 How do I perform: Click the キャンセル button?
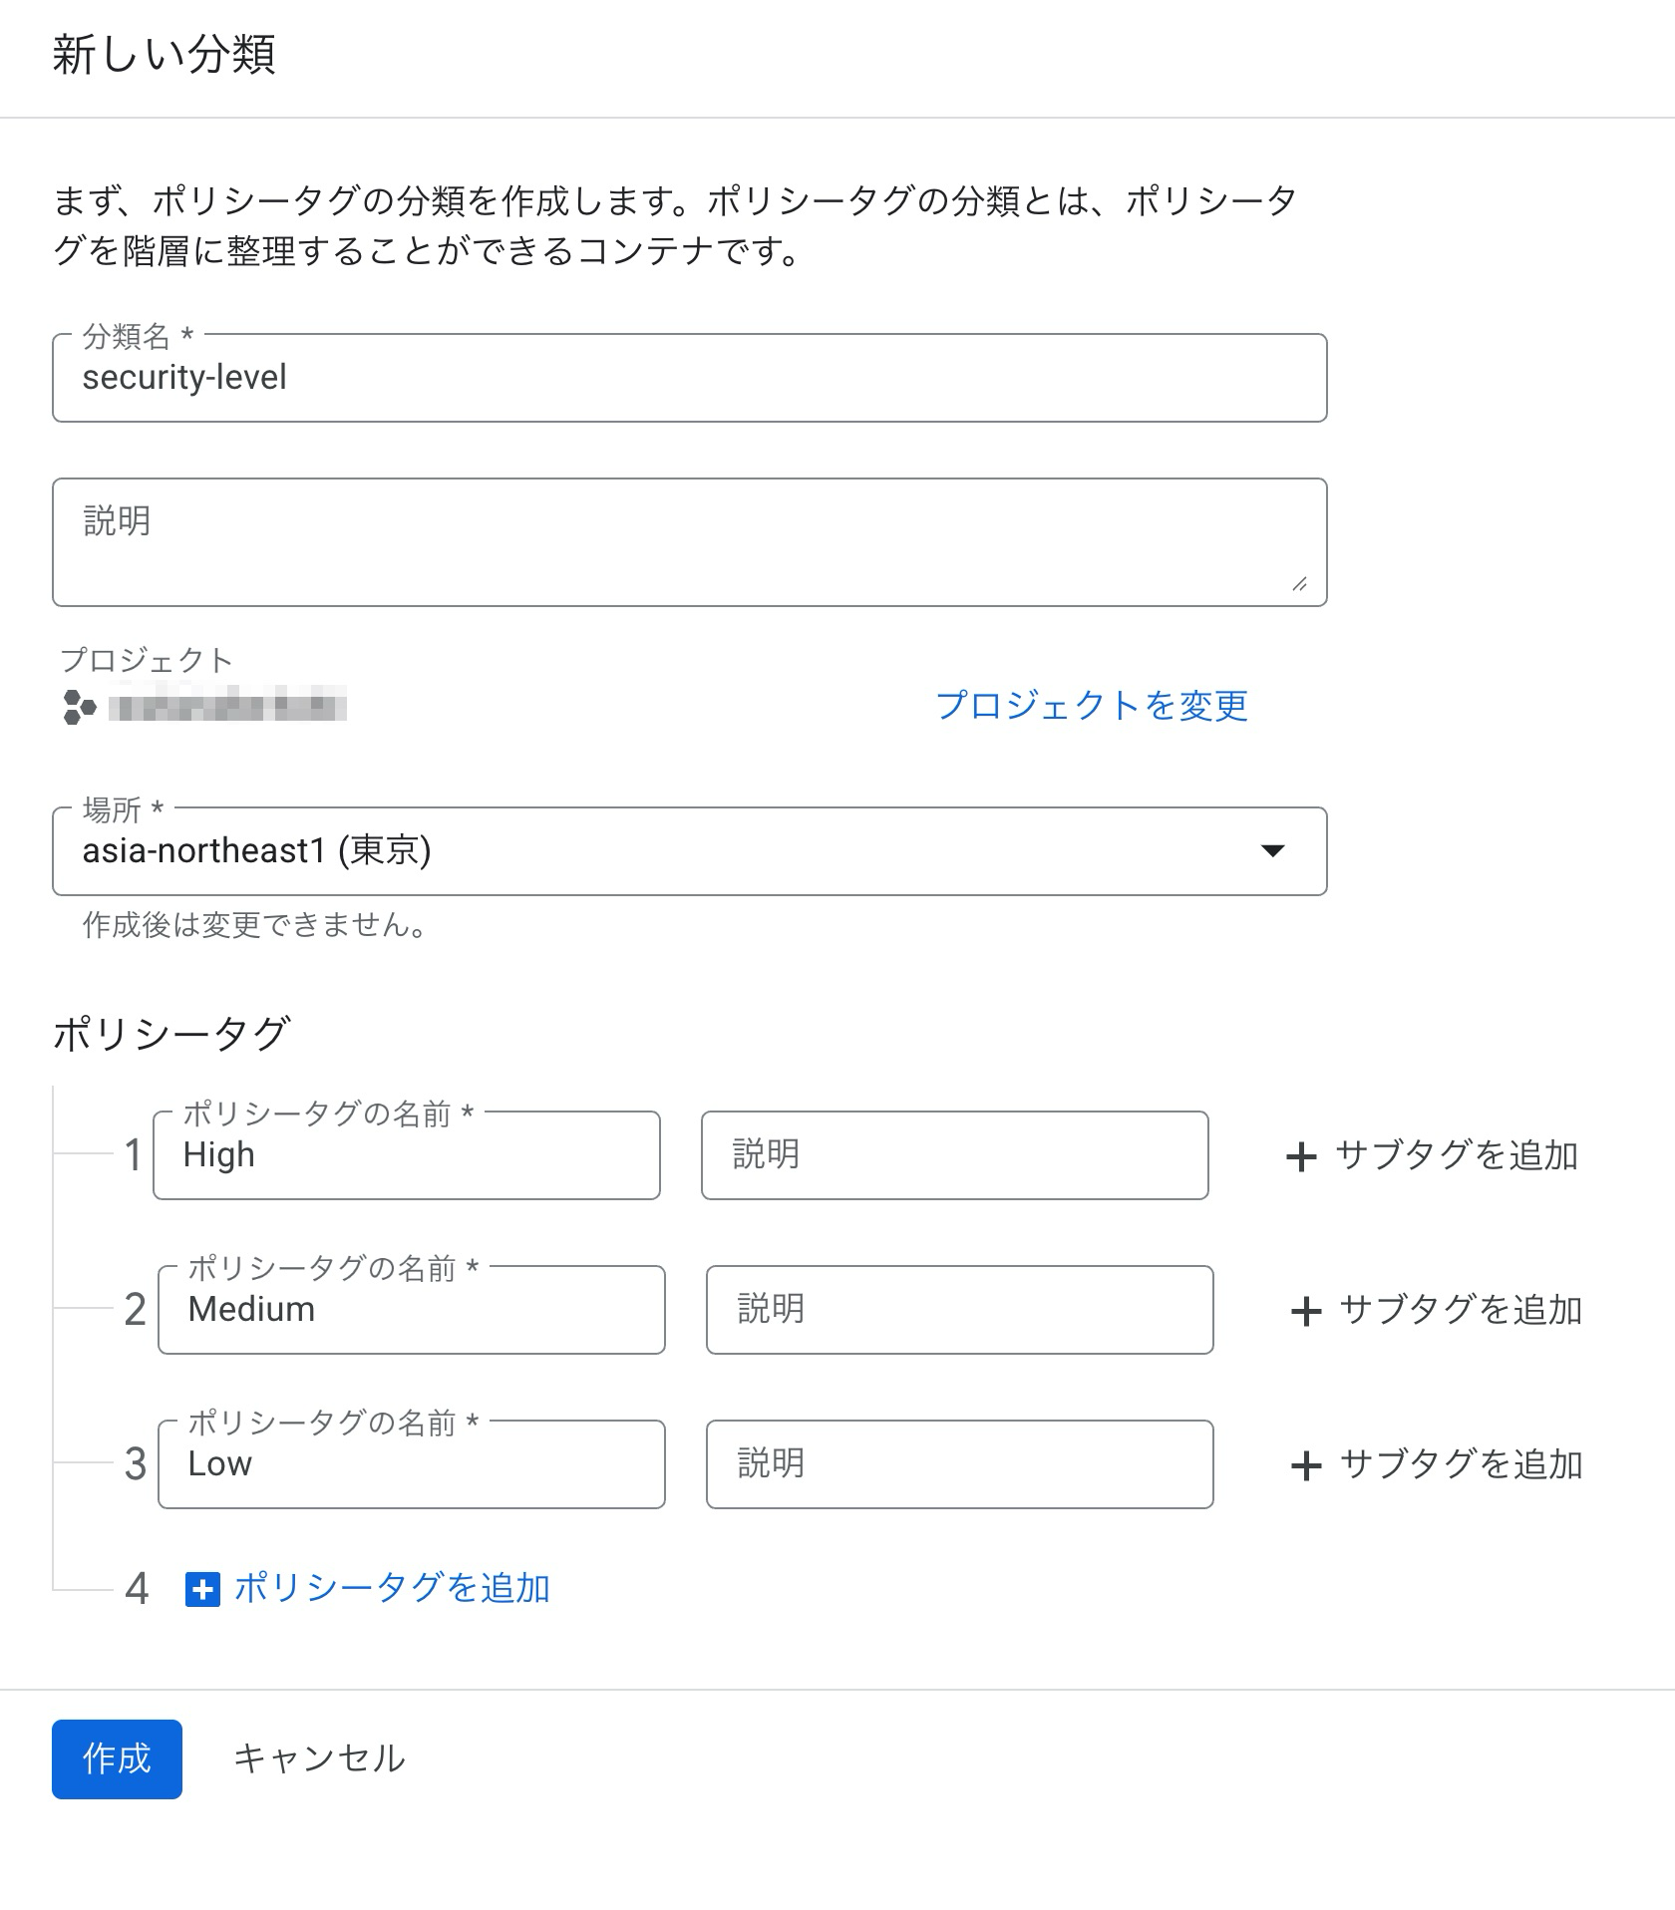(319, 1758)
